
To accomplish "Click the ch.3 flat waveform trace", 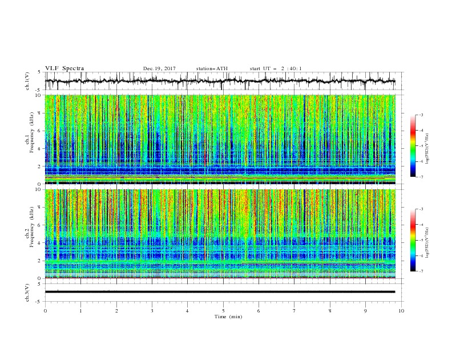I will point(220,292).
